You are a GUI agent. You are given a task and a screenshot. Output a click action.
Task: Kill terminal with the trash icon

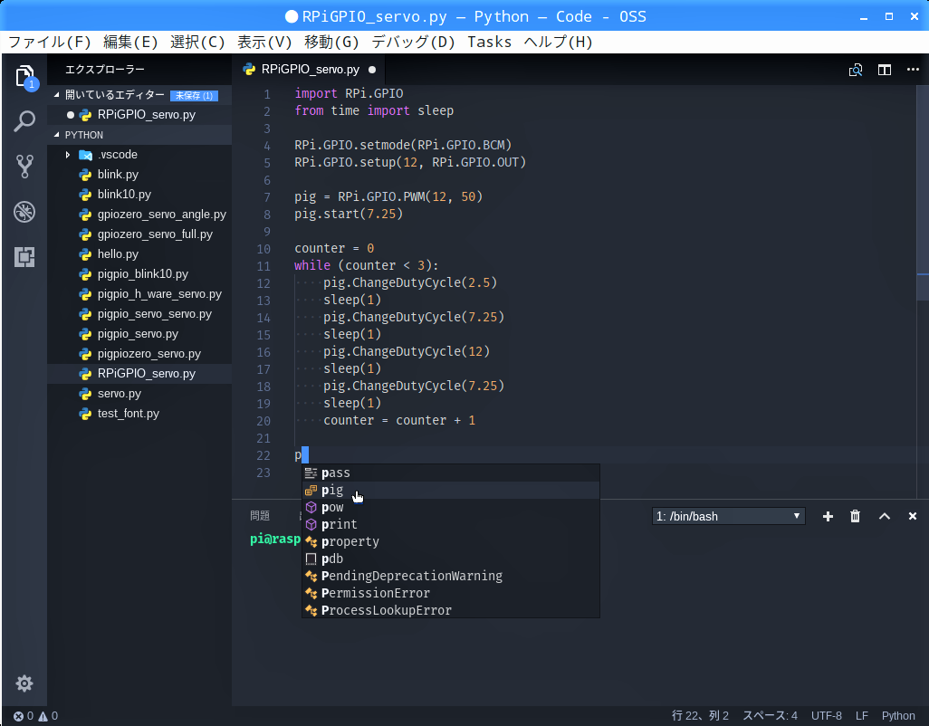[x=855, y=516]
